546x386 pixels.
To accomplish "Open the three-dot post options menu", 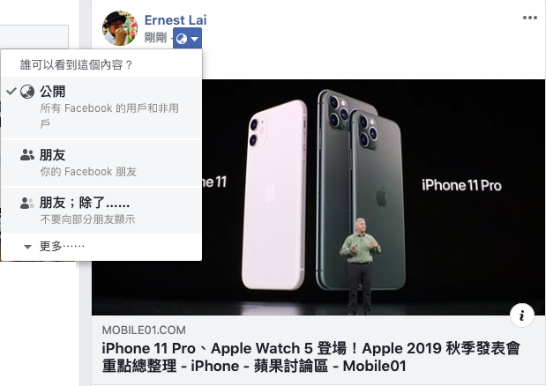I will (x=529, y=18).
